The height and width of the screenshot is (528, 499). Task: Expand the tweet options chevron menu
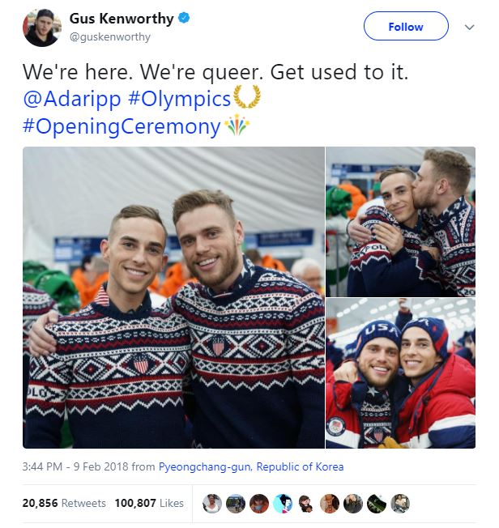(x=469, y=27)
